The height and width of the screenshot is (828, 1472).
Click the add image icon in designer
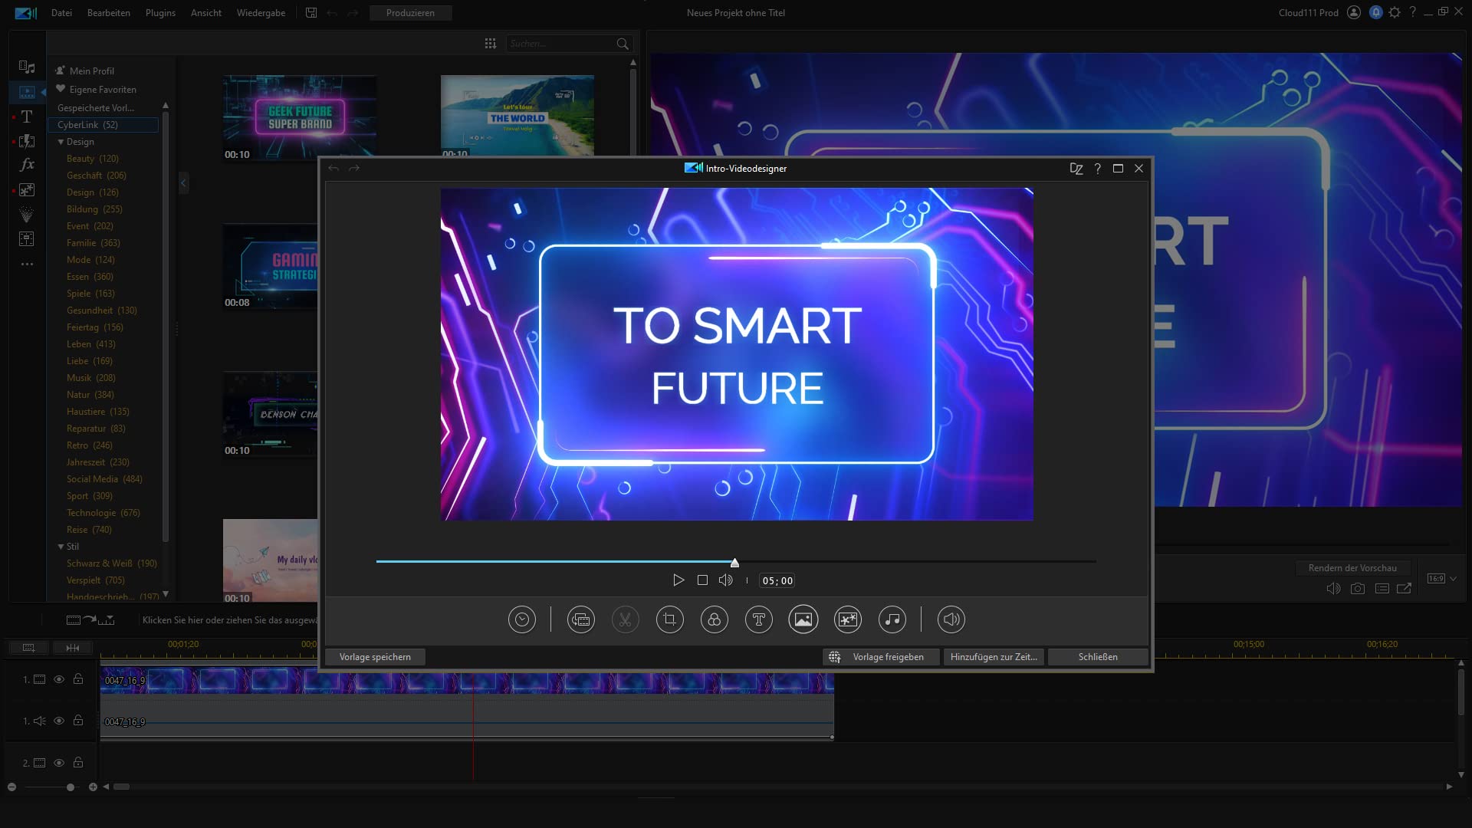(803, 619)
